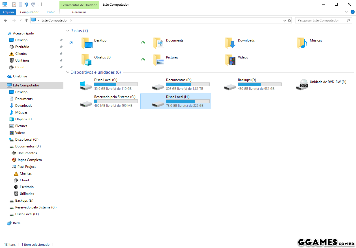Click the Properties checkmark icon in title bar
This screenshot has width=356, height=248.
click(14, 5)
